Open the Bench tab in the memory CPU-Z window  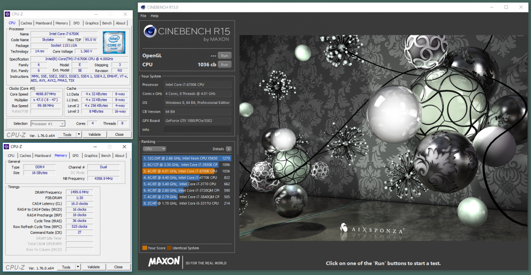106,156
